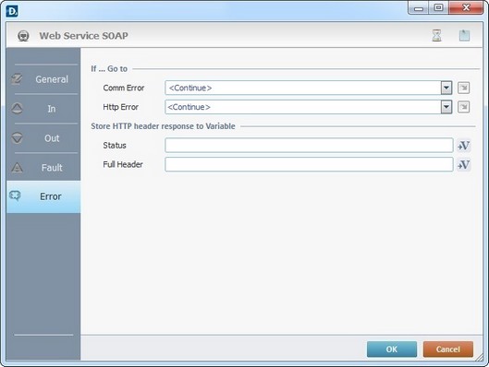Open the Fault tab

coord(43,167)
